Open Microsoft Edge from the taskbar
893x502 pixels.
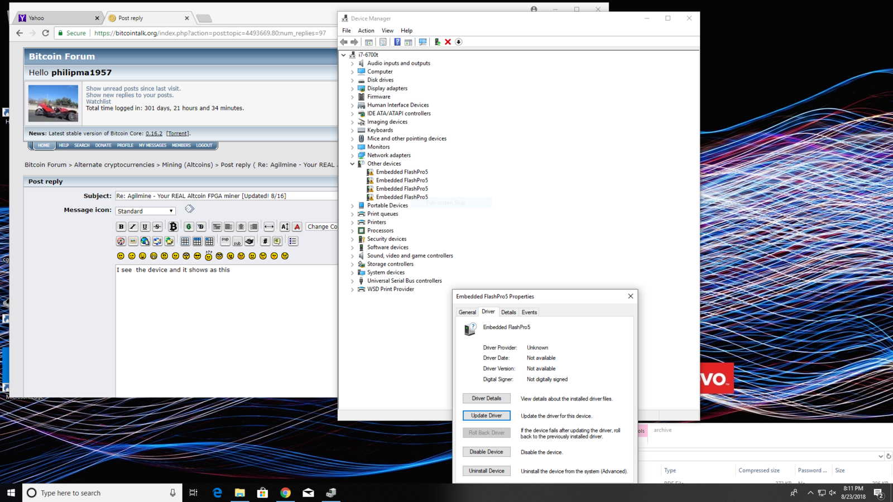(217, 493)
